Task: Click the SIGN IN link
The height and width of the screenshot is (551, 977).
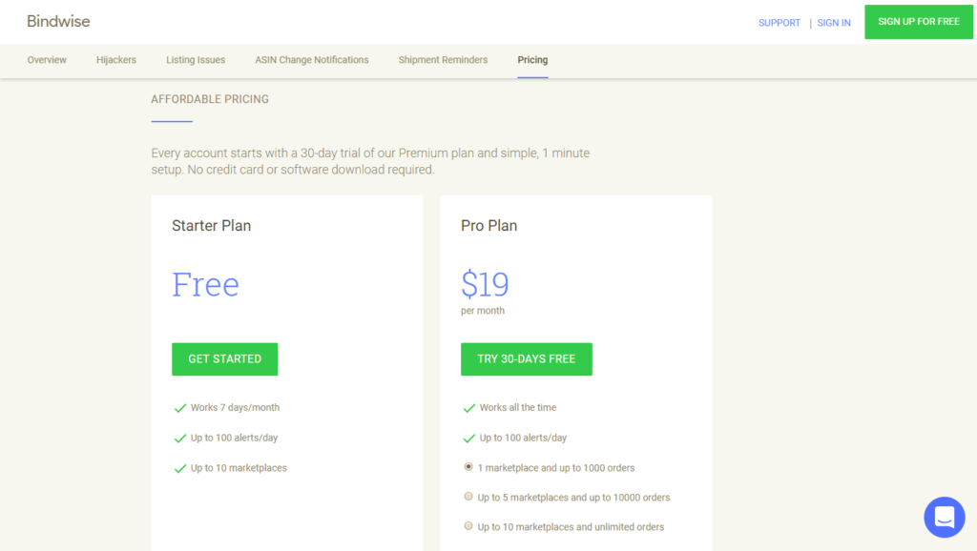Action: click(x=834, y=23)
